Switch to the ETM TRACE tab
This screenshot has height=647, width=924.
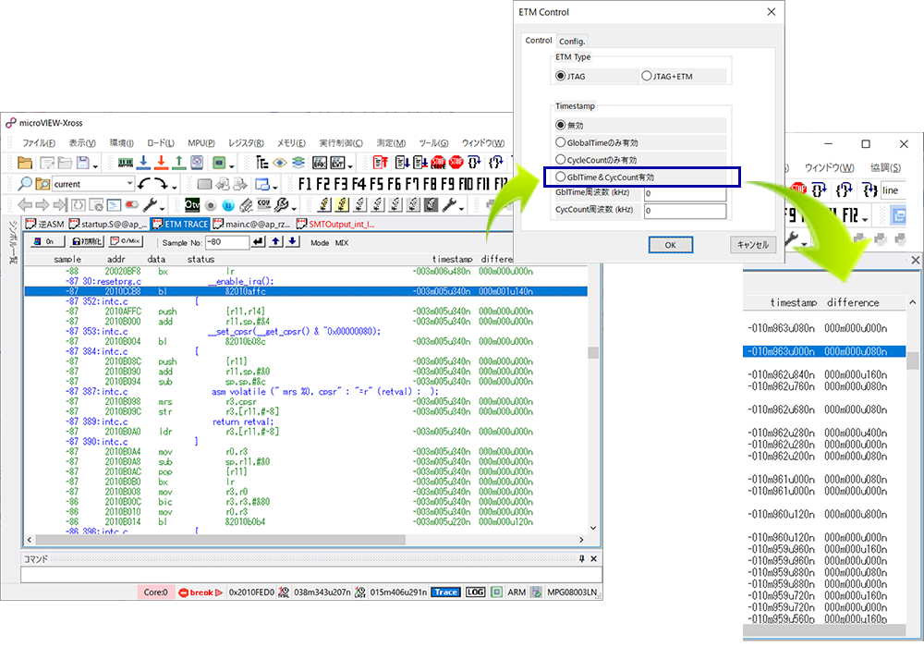[x=180, y=224]
